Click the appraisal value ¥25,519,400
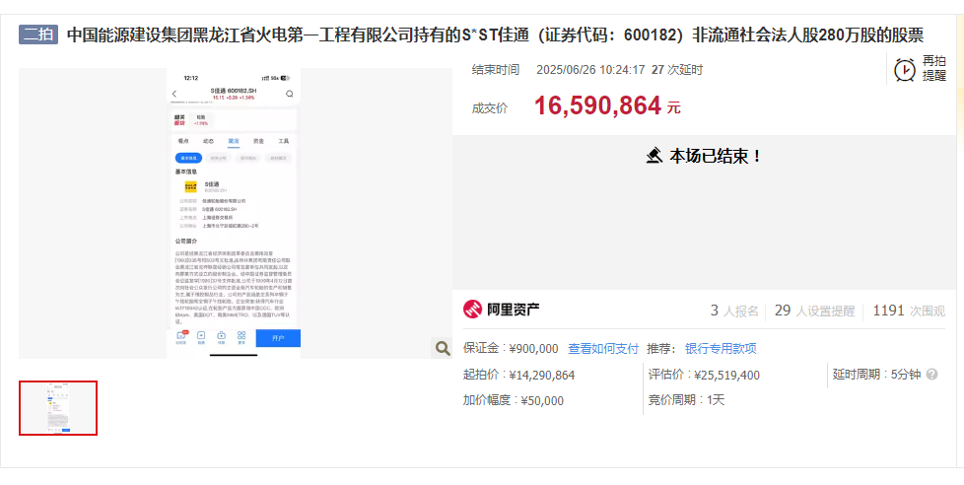 tap(726, 375)
